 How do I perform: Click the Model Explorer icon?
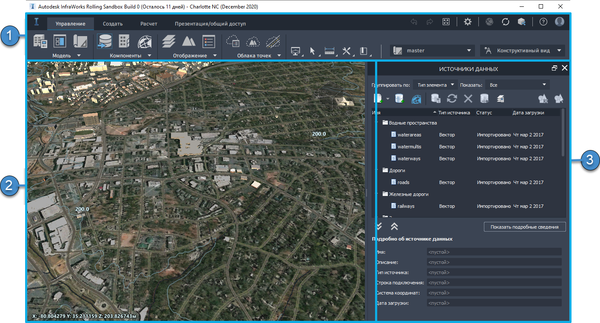[60, 42]
